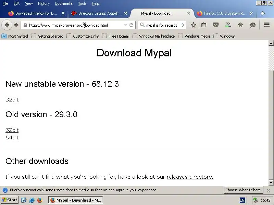
Task: Download 32bit unstable version 68.12.3
Action: click(12, 99)
